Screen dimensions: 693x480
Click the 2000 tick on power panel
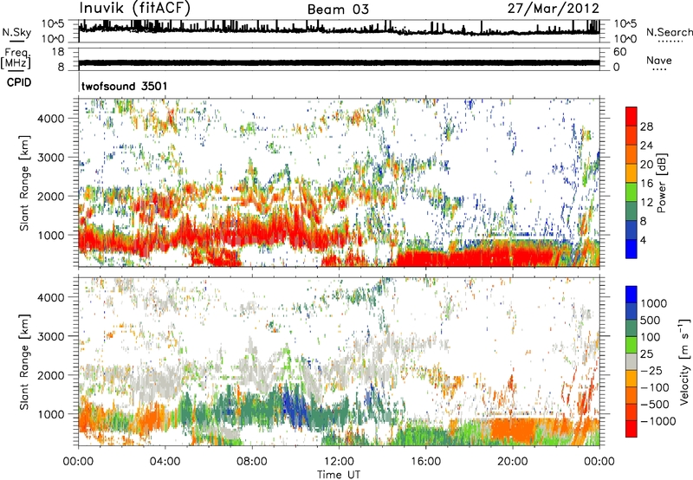(51, 196)
